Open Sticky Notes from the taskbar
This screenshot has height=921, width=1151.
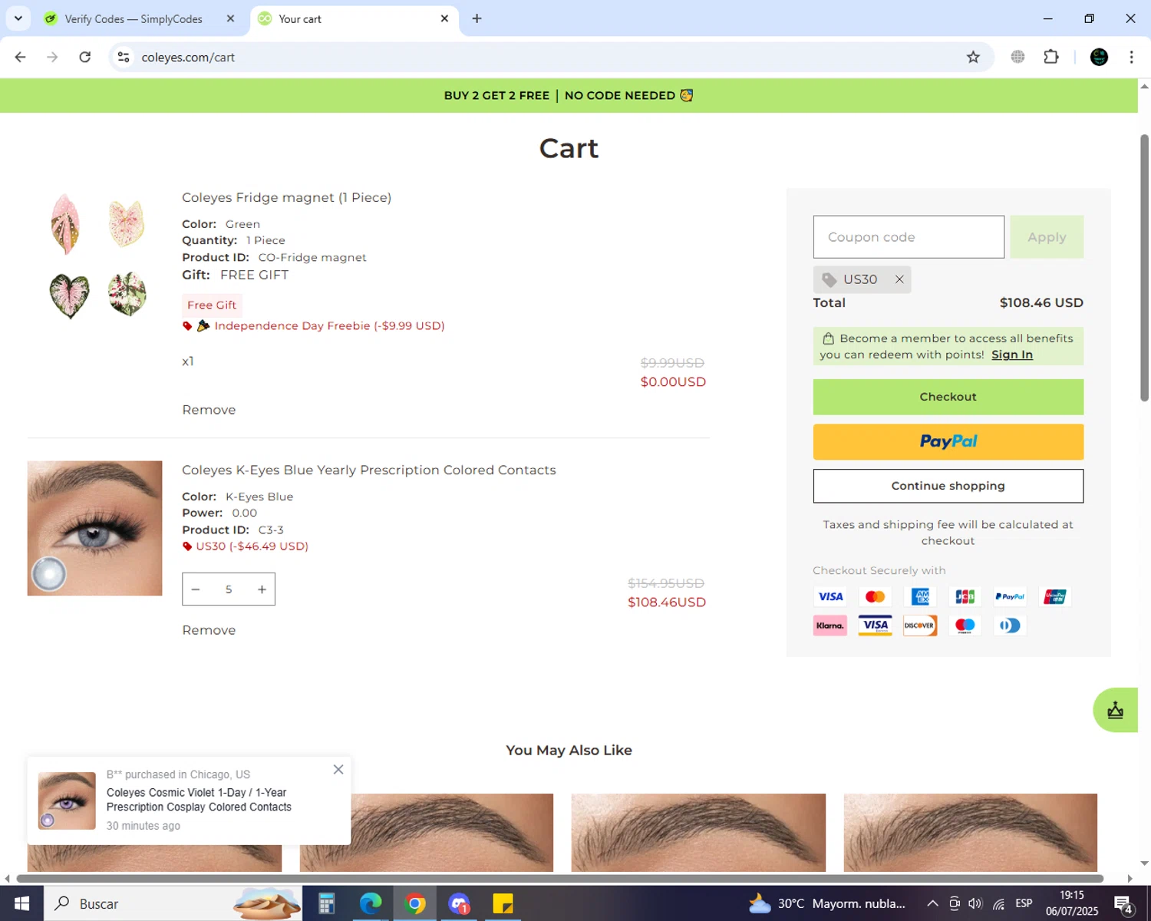click(503, 903)
